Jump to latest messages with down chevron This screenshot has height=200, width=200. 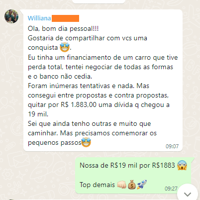[x=188, y=194]
